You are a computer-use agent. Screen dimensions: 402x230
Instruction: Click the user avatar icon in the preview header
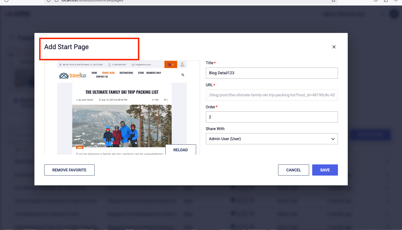click(182, 64)
